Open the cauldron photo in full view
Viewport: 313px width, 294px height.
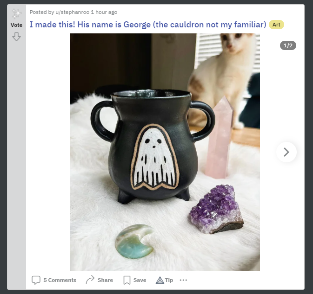click(x=165, y=152)
